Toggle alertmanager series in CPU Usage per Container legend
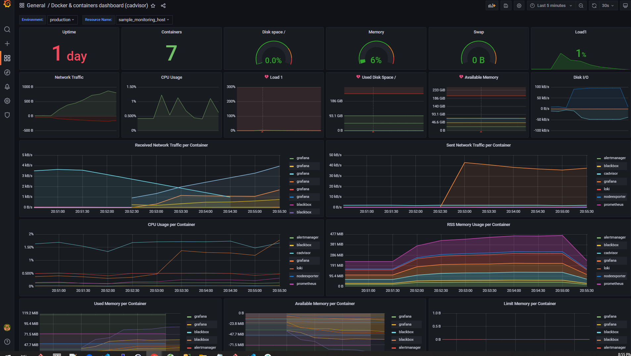The image size is (631, 356). click(x=307, y=238)
